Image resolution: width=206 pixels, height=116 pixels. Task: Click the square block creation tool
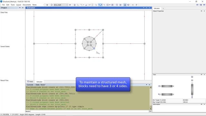[108, 5]
